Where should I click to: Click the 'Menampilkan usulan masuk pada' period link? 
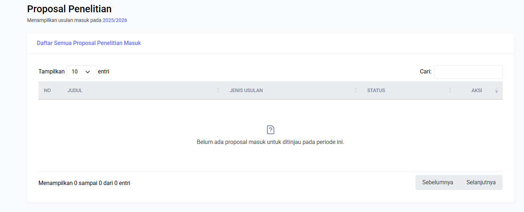pyautogui.click(x=115, y=20)
